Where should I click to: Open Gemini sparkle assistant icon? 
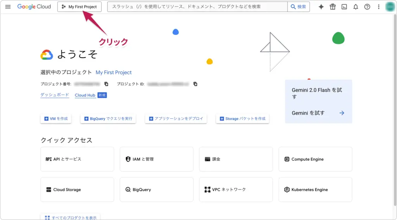321,7
